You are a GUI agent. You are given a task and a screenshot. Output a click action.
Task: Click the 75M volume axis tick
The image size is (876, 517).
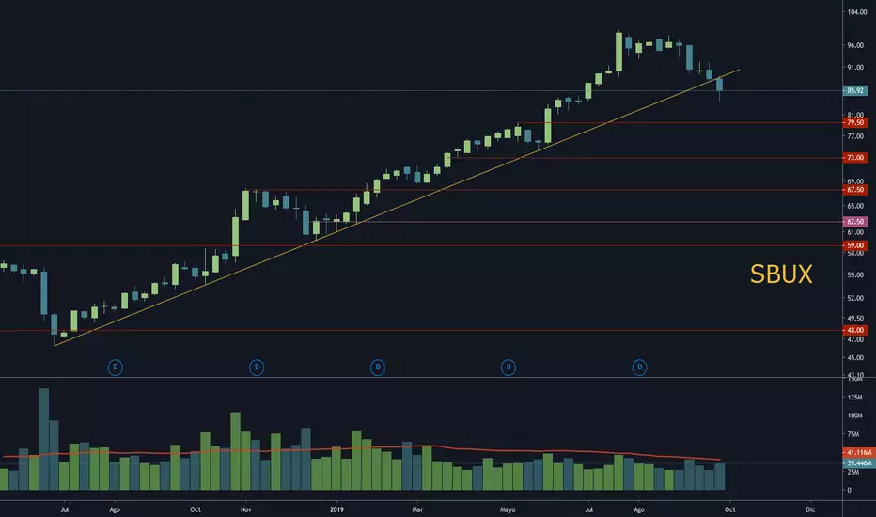coord(853,433)
